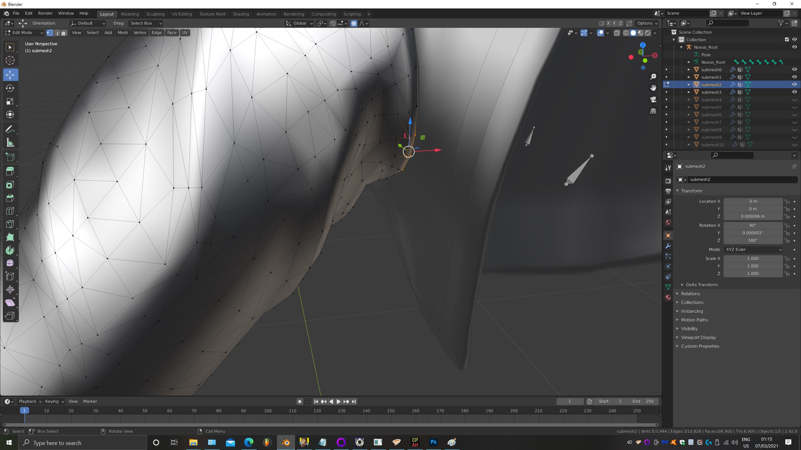Image resolution: width=801 pixels, height=450 pixels.
Task: Click the timeline horizontal scrollbar
Action: point(331,425)
